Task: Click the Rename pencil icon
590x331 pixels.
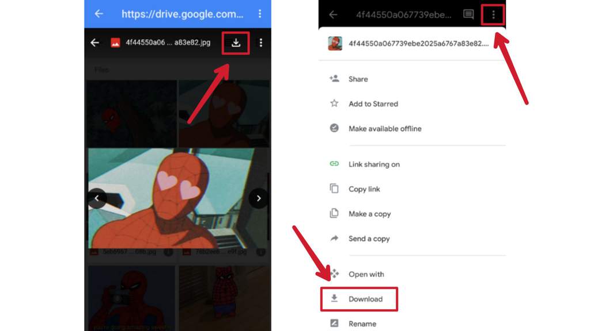Action: (334, 323)
